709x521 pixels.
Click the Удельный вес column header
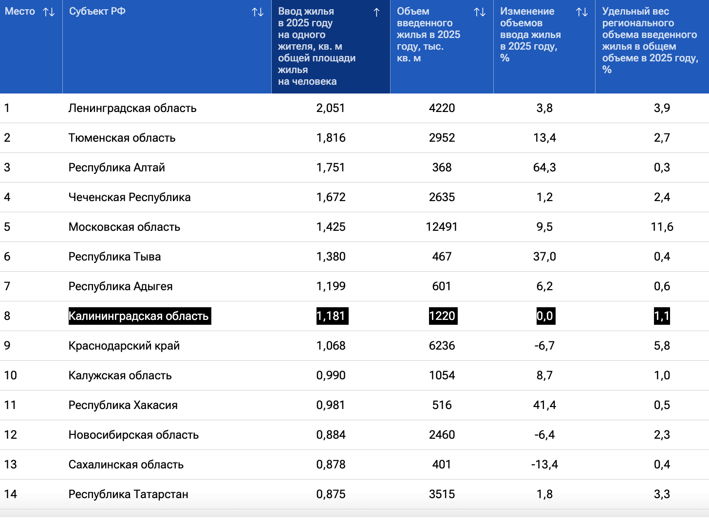pyautogui.click(x=650, y=40)
